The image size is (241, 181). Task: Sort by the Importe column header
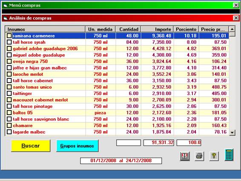157,29
